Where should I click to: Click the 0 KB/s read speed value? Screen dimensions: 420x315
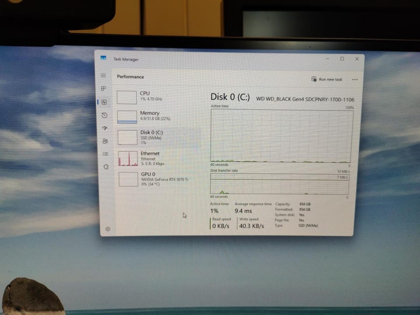pyautogui.click(x=220, y=226)
